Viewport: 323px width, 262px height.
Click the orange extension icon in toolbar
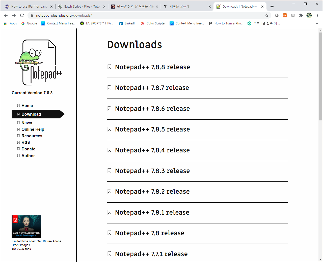pos(285,15)
